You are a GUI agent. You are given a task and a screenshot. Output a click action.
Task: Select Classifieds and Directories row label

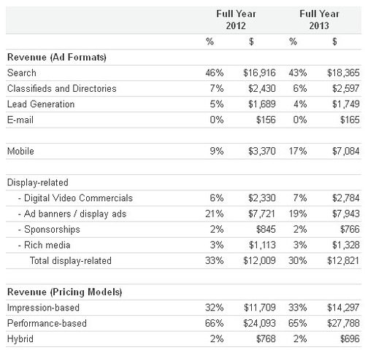[62, 88]
